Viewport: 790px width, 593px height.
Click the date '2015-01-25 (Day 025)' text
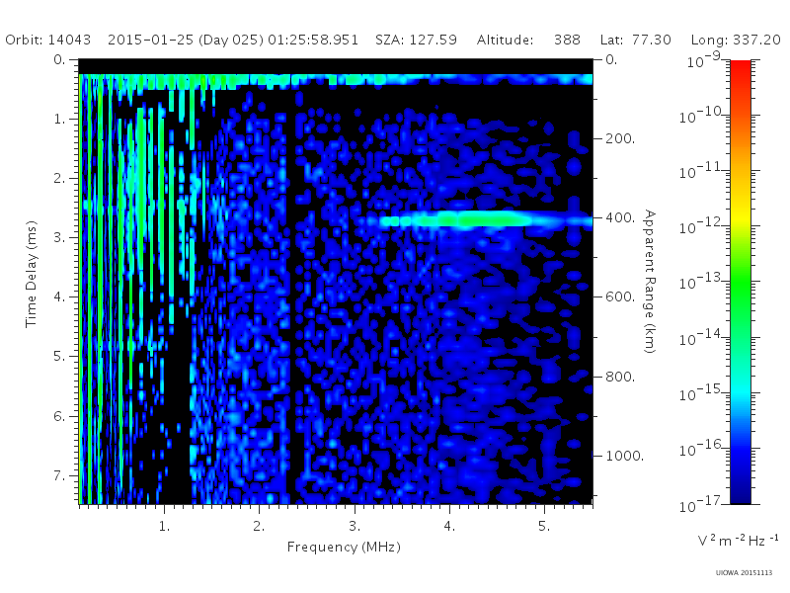[x=186, y=40]
